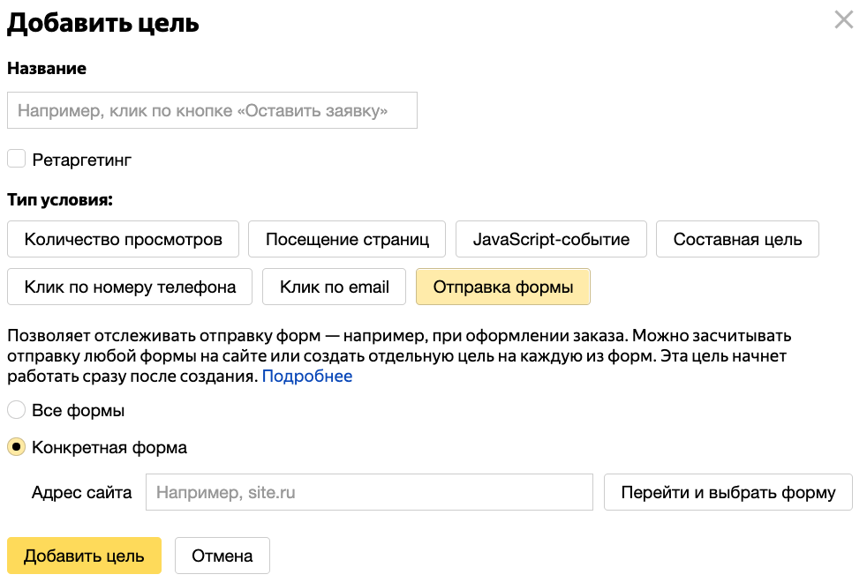Open the Подробнее link
Image resolution: width=867 pixels, height=582 pixels.
pyautogui.click(x=307, y=377)
